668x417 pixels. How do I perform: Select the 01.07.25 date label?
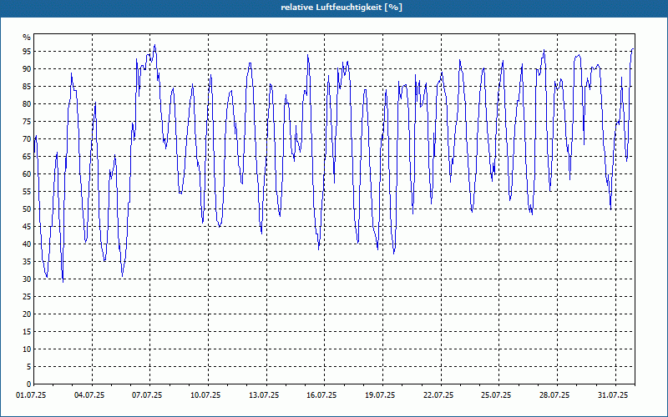point(31,395)
